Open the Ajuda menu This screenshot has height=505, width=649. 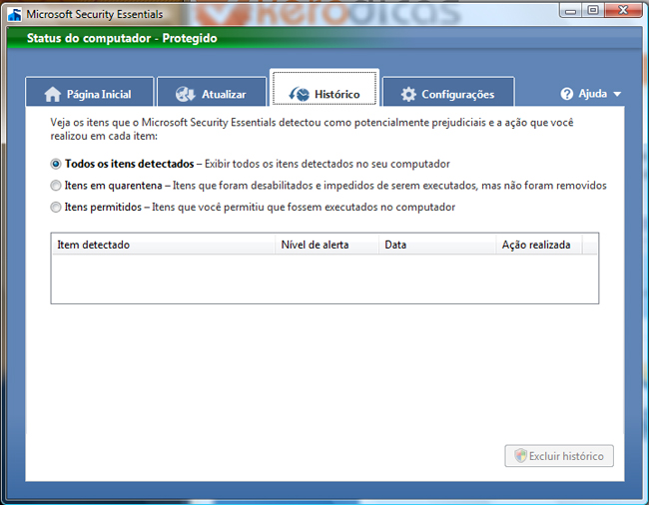(x=591, y=94)
